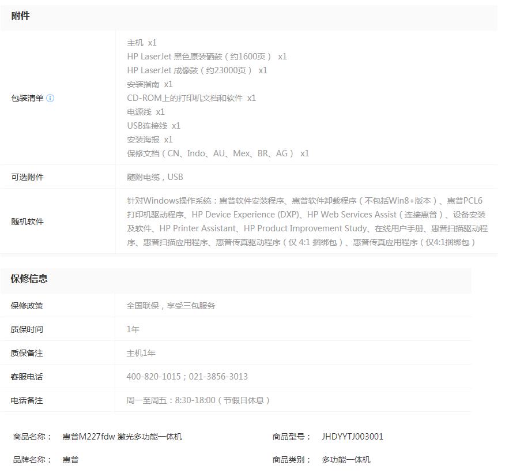The height and width of the screenshot is (473, 509).
Task: Click 惠普M227fdw 激光多功能一体机 product name
Action: (122, 437)
